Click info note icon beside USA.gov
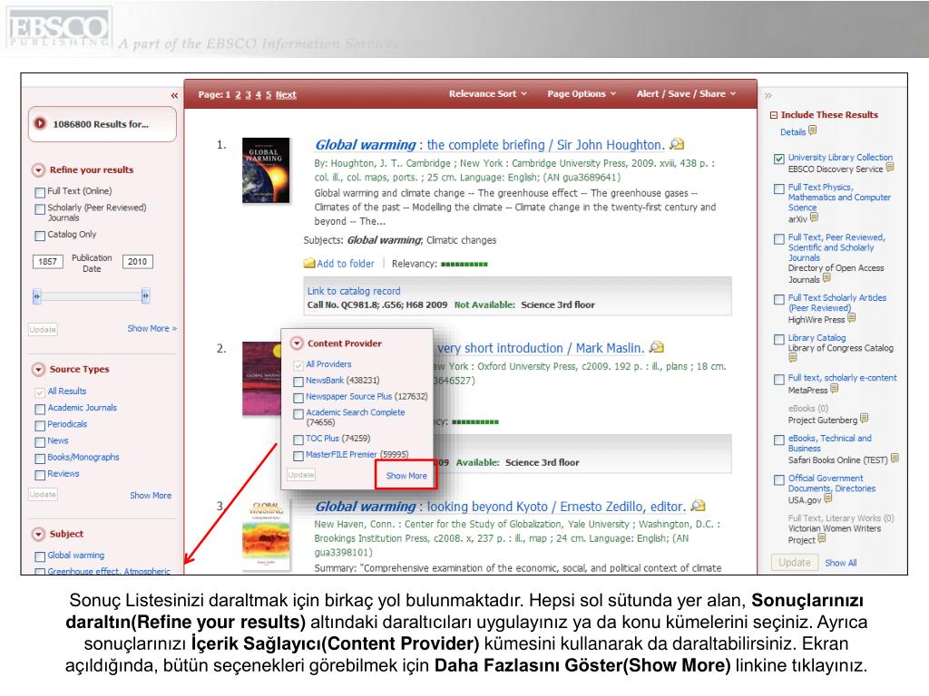Viewport: 929px width, 696px height. click(827, 499)
